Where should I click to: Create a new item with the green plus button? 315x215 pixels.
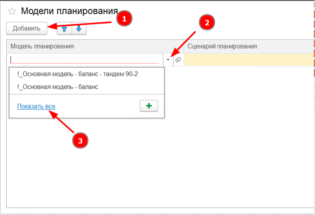(149, 106)
